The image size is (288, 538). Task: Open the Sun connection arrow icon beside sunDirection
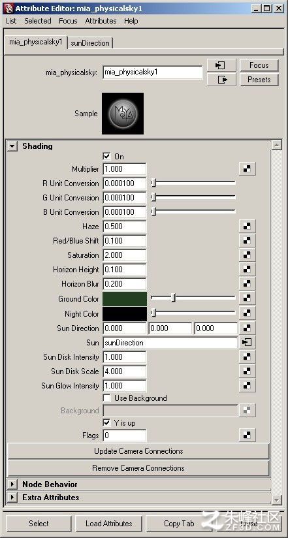[x=247, y=342]
